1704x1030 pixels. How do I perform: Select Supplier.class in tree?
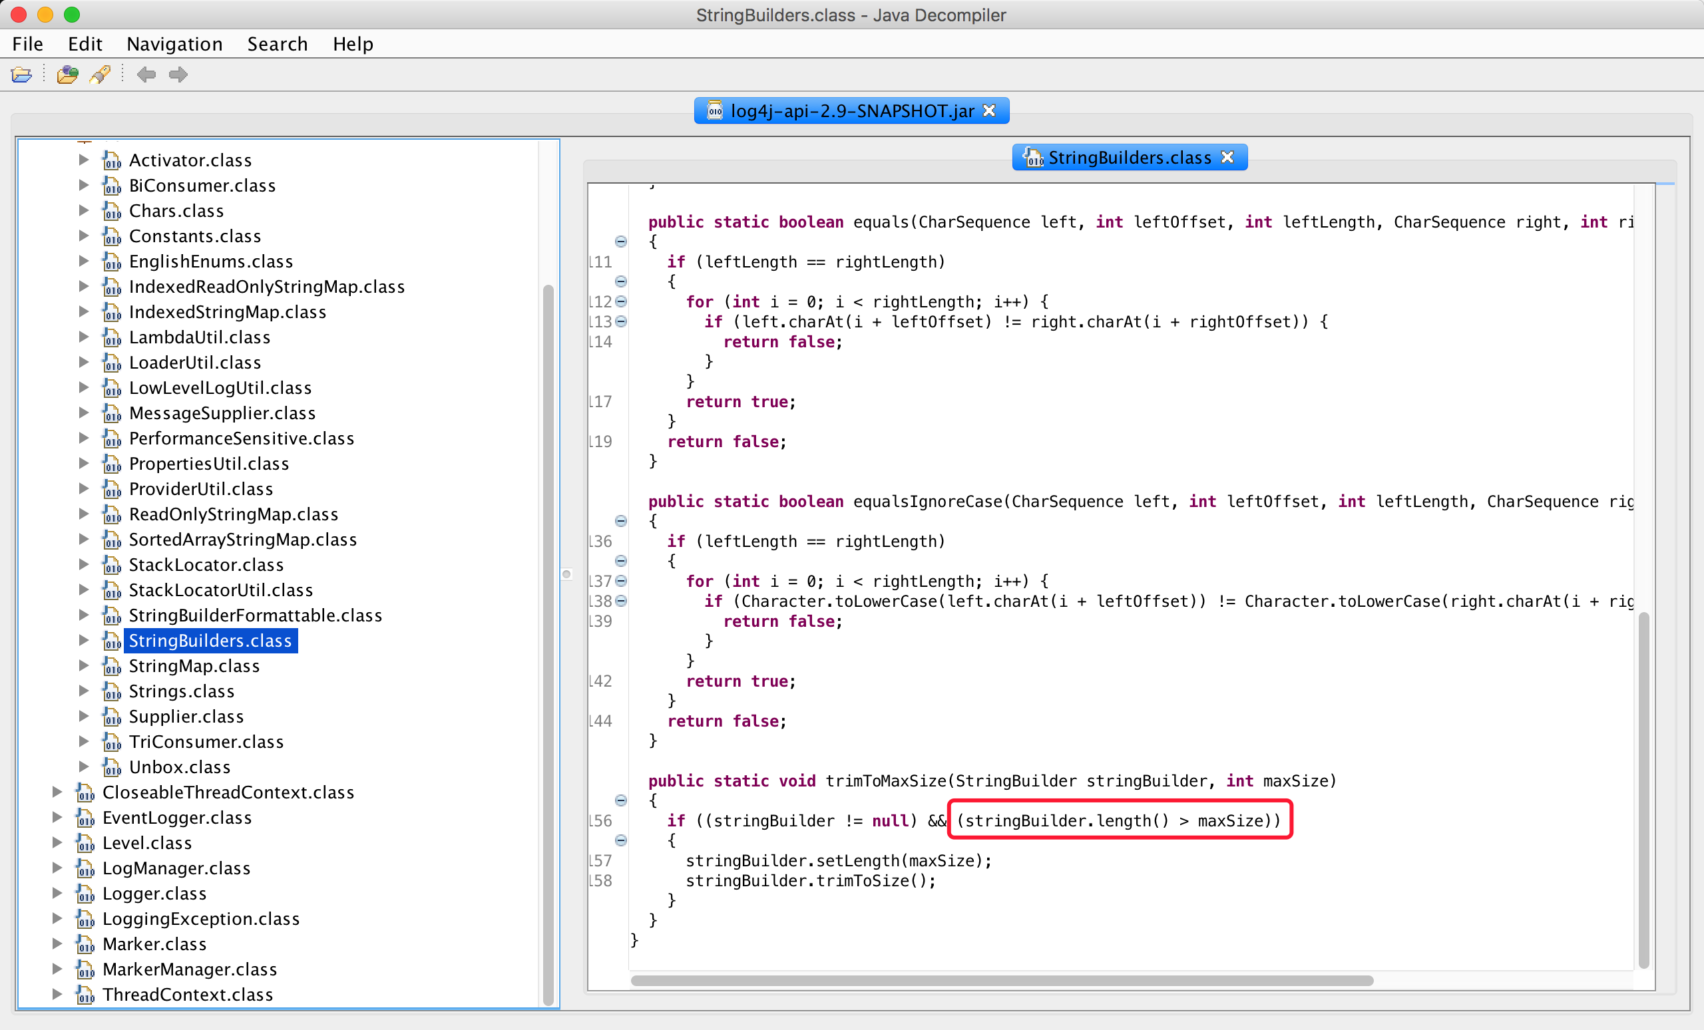click(186, 717)
